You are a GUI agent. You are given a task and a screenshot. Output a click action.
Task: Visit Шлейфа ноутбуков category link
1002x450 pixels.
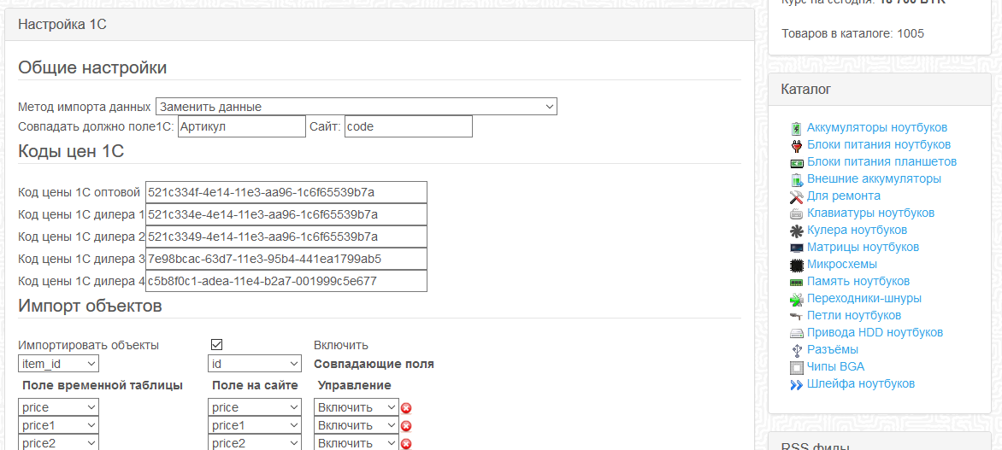pyautogui.click(x=861, y=384)
